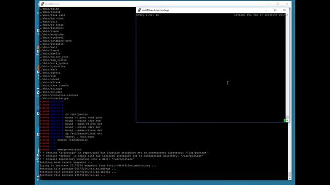
Task: Click the './sbin/init' line
Action: pos(48,22)
